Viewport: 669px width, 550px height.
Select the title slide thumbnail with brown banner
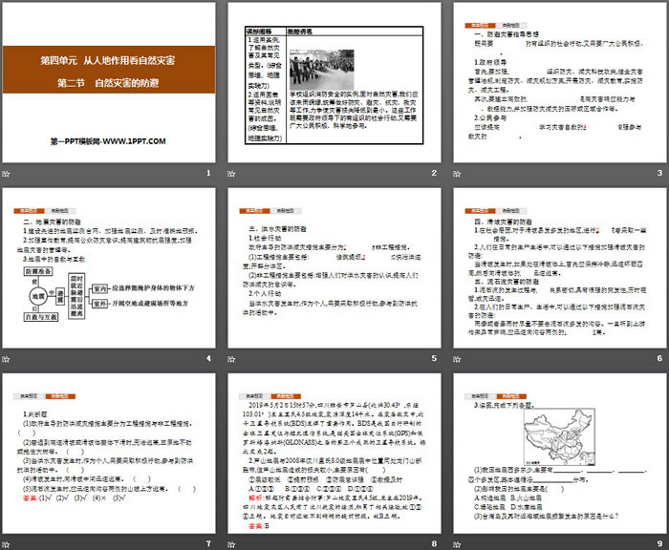pyautogui.click(x=109, y=82)
